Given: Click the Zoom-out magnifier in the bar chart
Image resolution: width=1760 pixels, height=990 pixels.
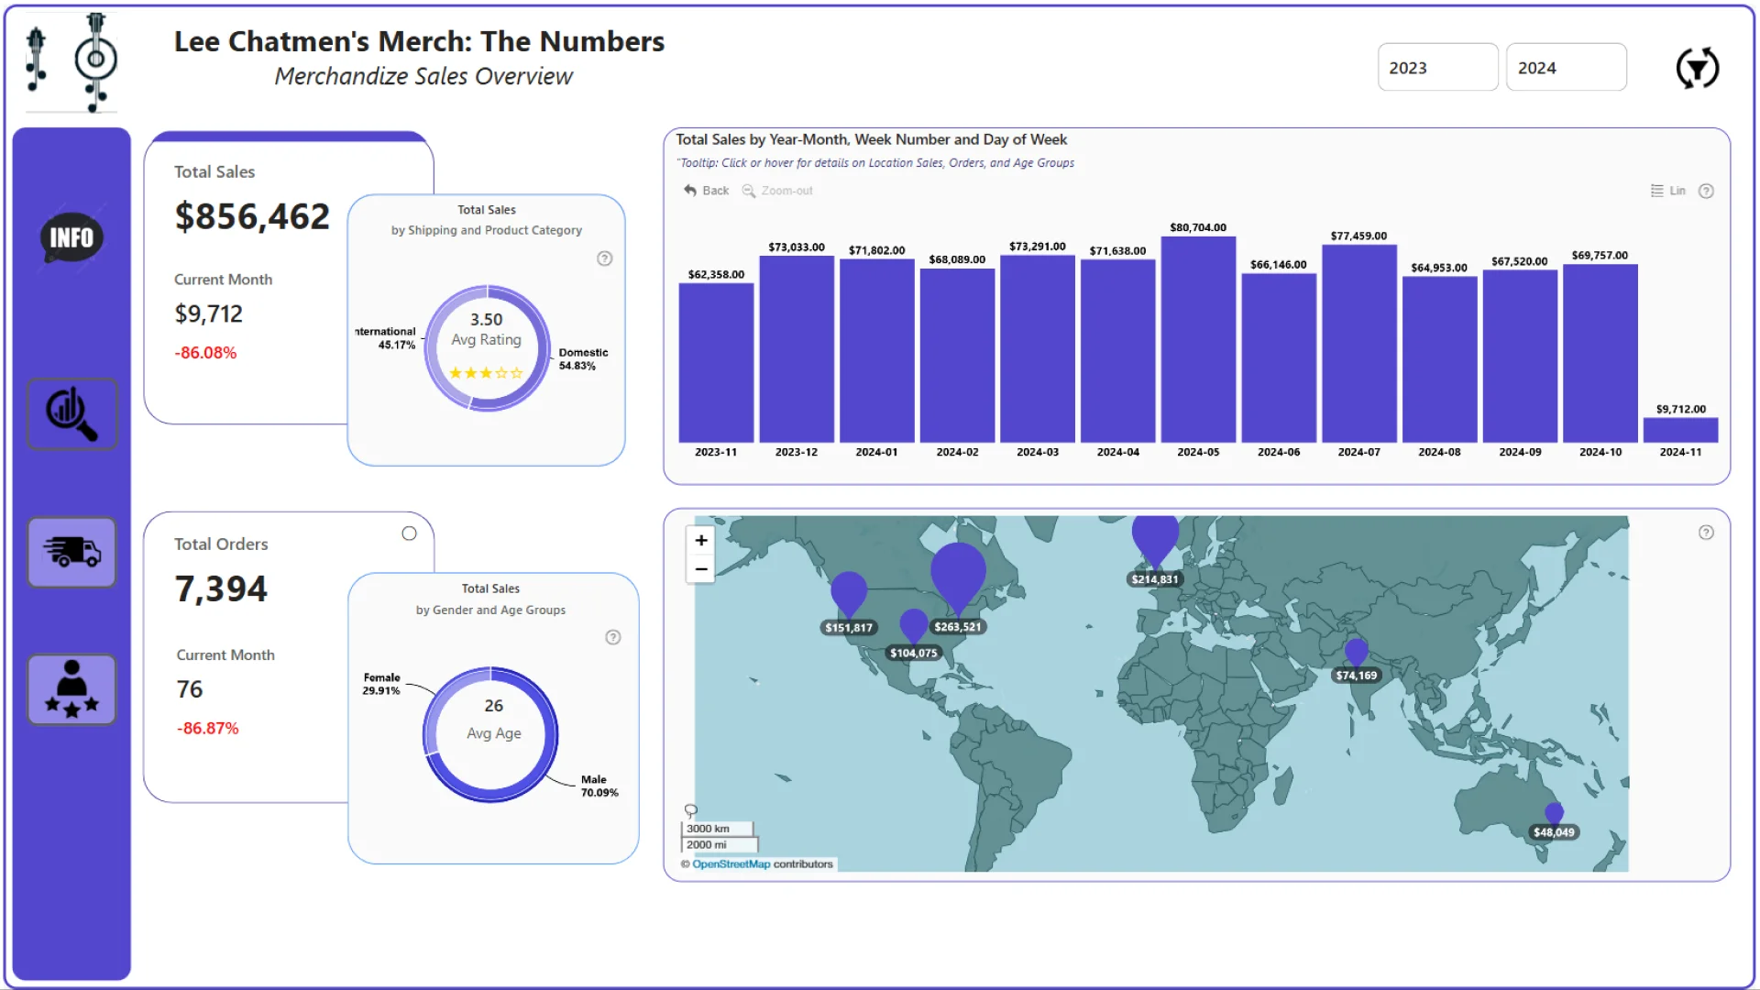Looking at the screenshot, I should point(777,191).
